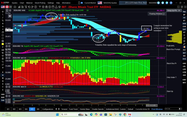Pick the yellow color swatch in left toolbar
187x117 pixels.
pos(3,44)
